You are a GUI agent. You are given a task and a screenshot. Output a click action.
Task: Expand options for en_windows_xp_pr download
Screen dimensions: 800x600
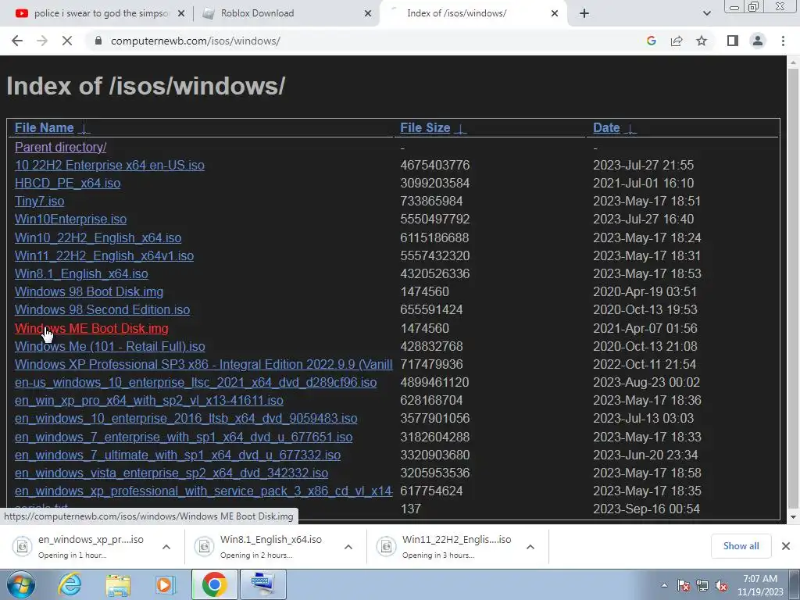coord(166,547)
